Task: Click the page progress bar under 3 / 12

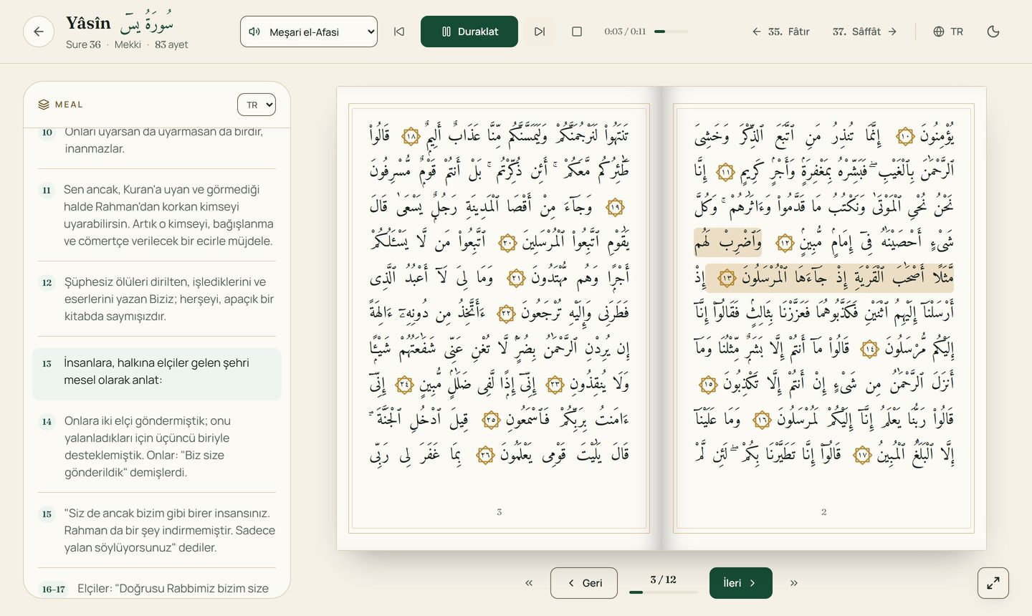Action: point(664,592)
